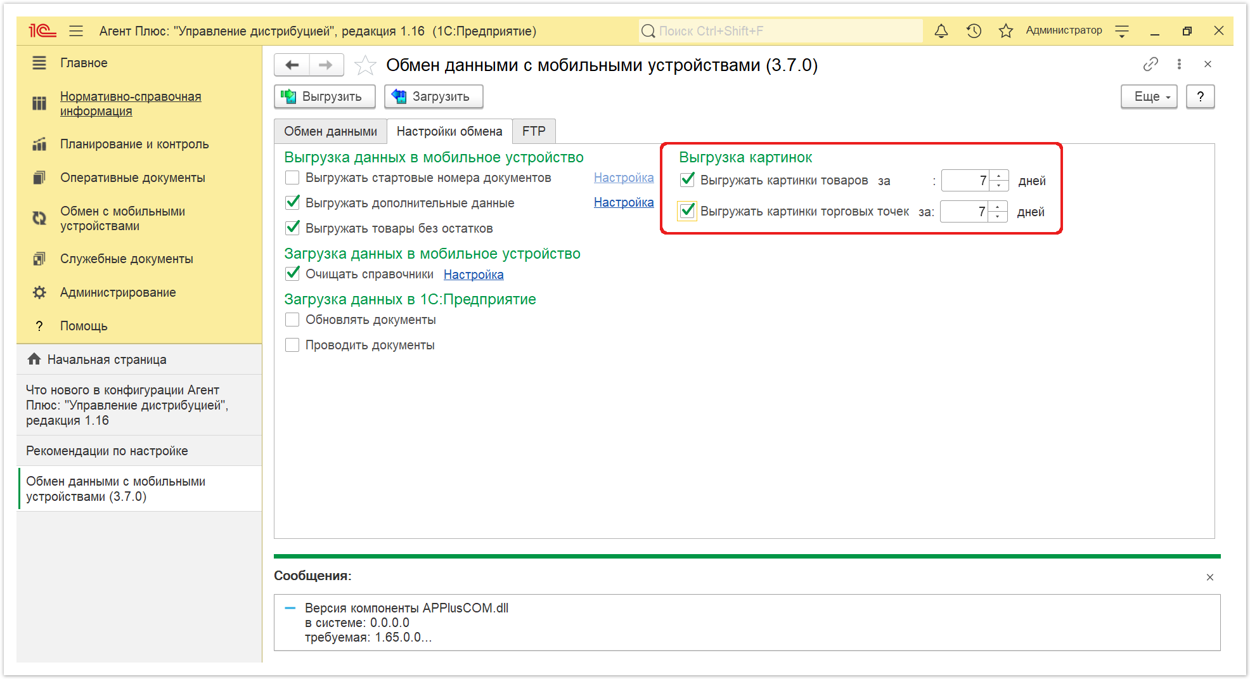1250x679 pixels.
Task: Click days field for картинки торговых точек
Action: [964, 211]
